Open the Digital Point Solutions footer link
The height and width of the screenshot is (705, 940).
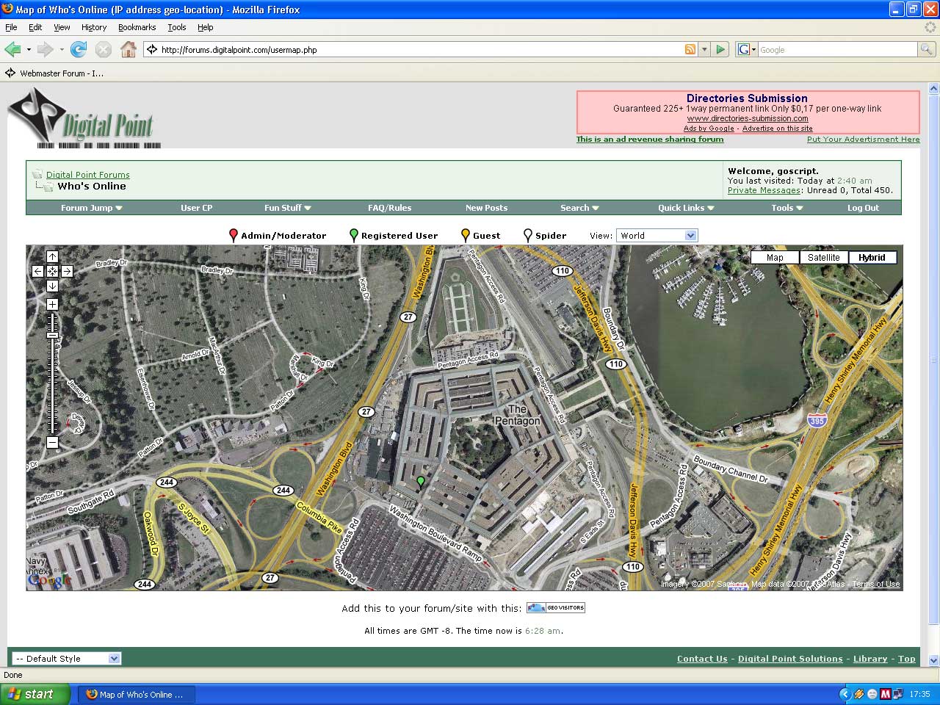point(790,659)
